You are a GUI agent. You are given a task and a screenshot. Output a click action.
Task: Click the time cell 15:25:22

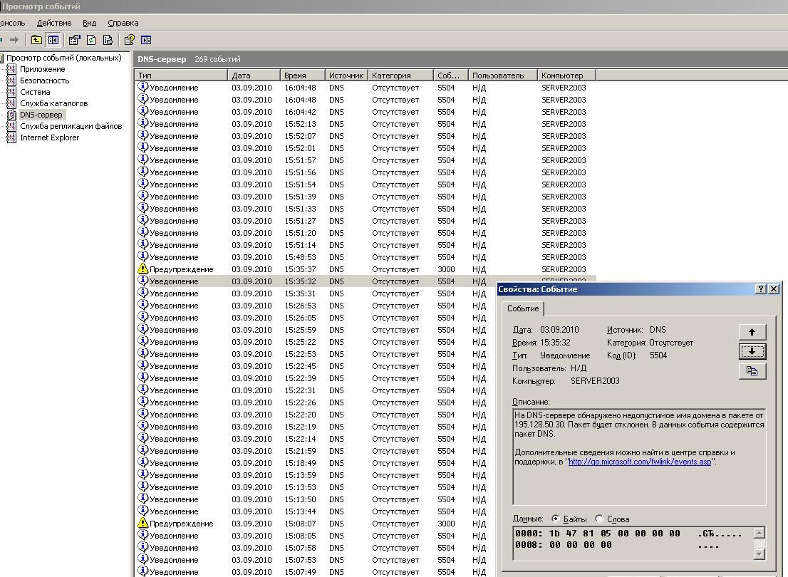point(300,342)
